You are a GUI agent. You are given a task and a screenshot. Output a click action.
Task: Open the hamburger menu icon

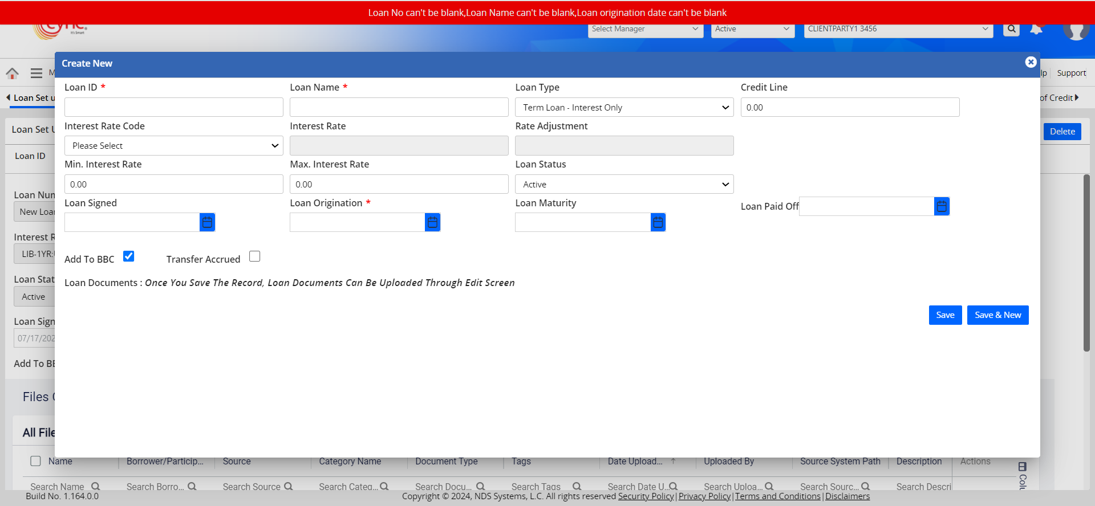click(36, 73)
